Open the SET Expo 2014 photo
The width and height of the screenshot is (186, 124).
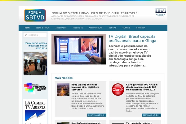pos(35,64)
